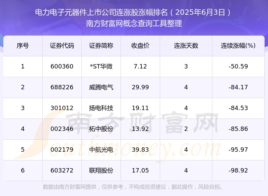
Task: Select stock code 688226
Action: point(62,87)
